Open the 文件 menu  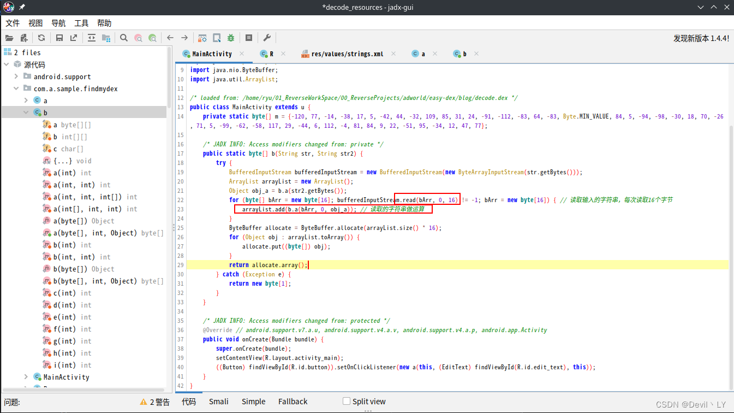point(13,23)
